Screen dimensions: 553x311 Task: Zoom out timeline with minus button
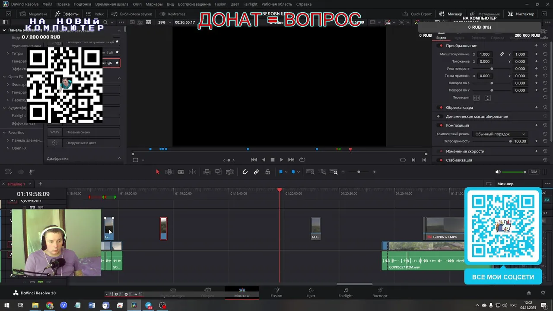pos(343,172)
